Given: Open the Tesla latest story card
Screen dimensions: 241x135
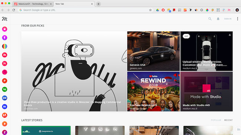Looking at the screenshot, I should [100, 131].
